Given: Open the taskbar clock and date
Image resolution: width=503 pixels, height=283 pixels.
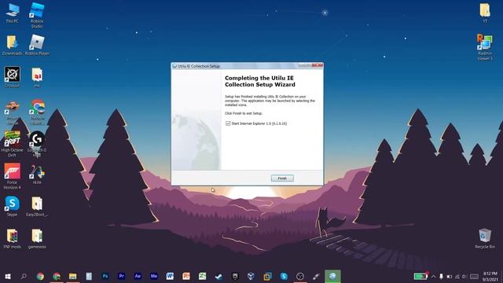Looking at the screenshot, I should click(490, 277).
